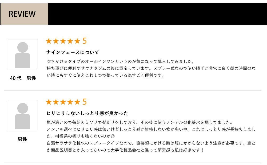Click first star of the ヒリヒリ review
The image size is (267, 165).
[x=49, y=102]
